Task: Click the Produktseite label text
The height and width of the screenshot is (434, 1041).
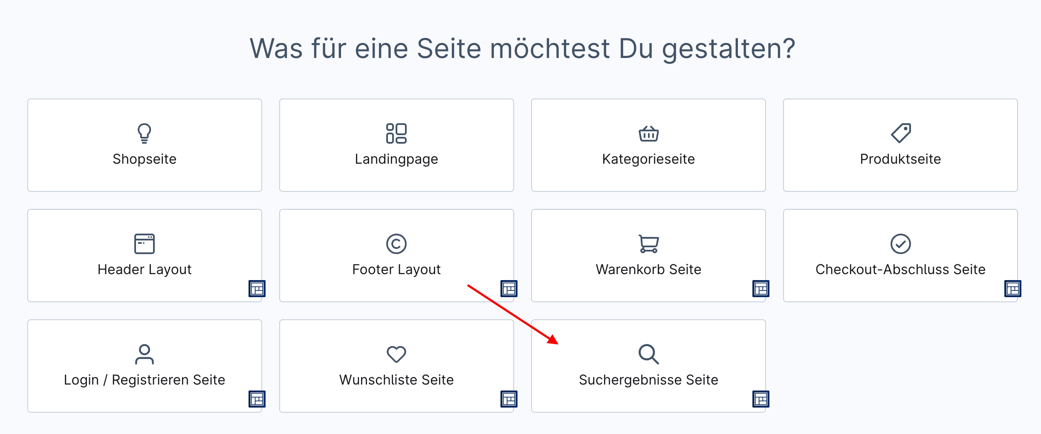Action: (900, 159)
